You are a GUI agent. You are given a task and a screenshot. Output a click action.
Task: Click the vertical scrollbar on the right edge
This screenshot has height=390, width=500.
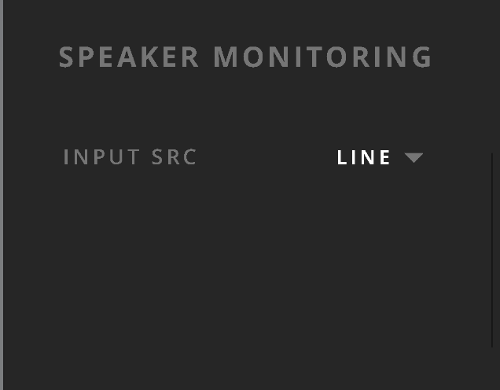tap(492, 250)
